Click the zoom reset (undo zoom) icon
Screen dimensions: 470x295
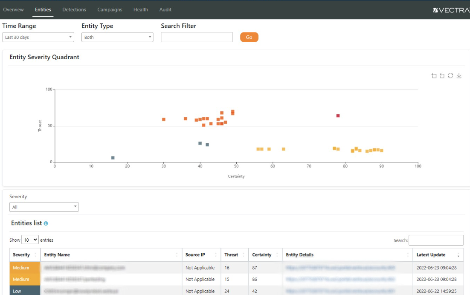coord(442,76)
